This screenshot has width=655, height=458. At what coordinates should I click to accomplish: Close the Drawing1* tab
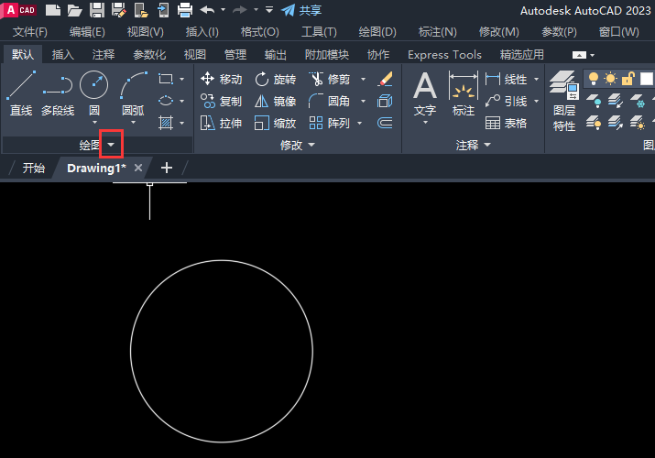click(x=138, y=168)
